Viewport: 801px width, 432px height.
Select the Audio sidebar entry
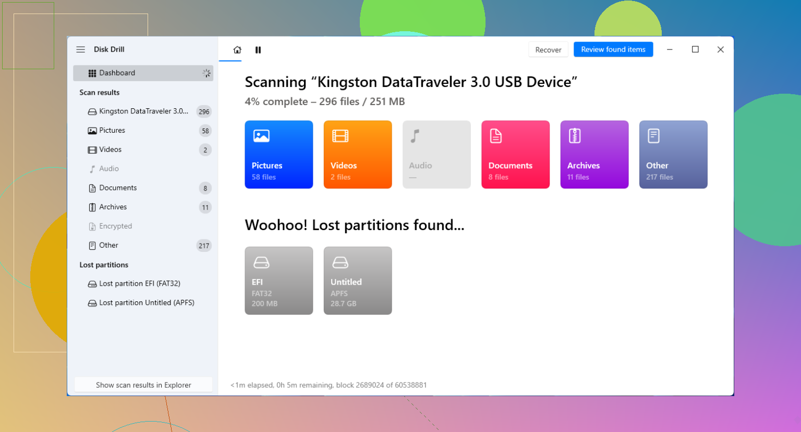coord(143,169)
